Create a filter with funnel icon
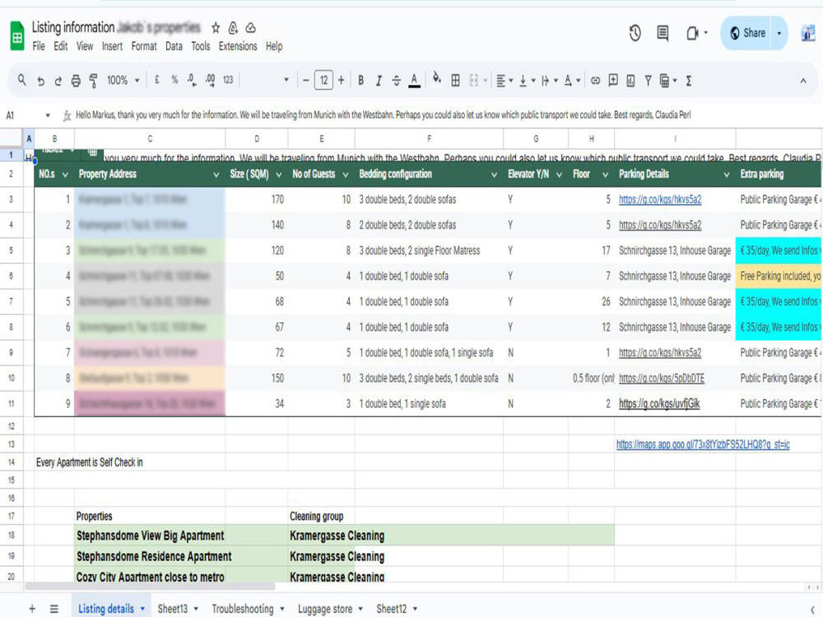 point(649,81)
